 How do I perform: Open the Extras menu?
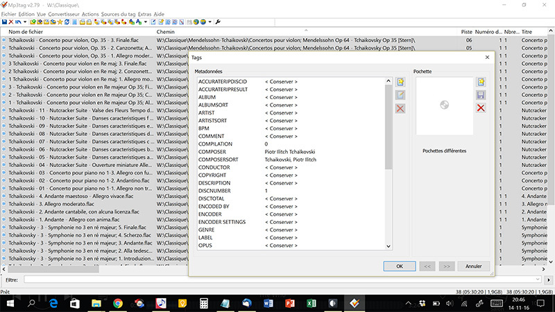144,14
